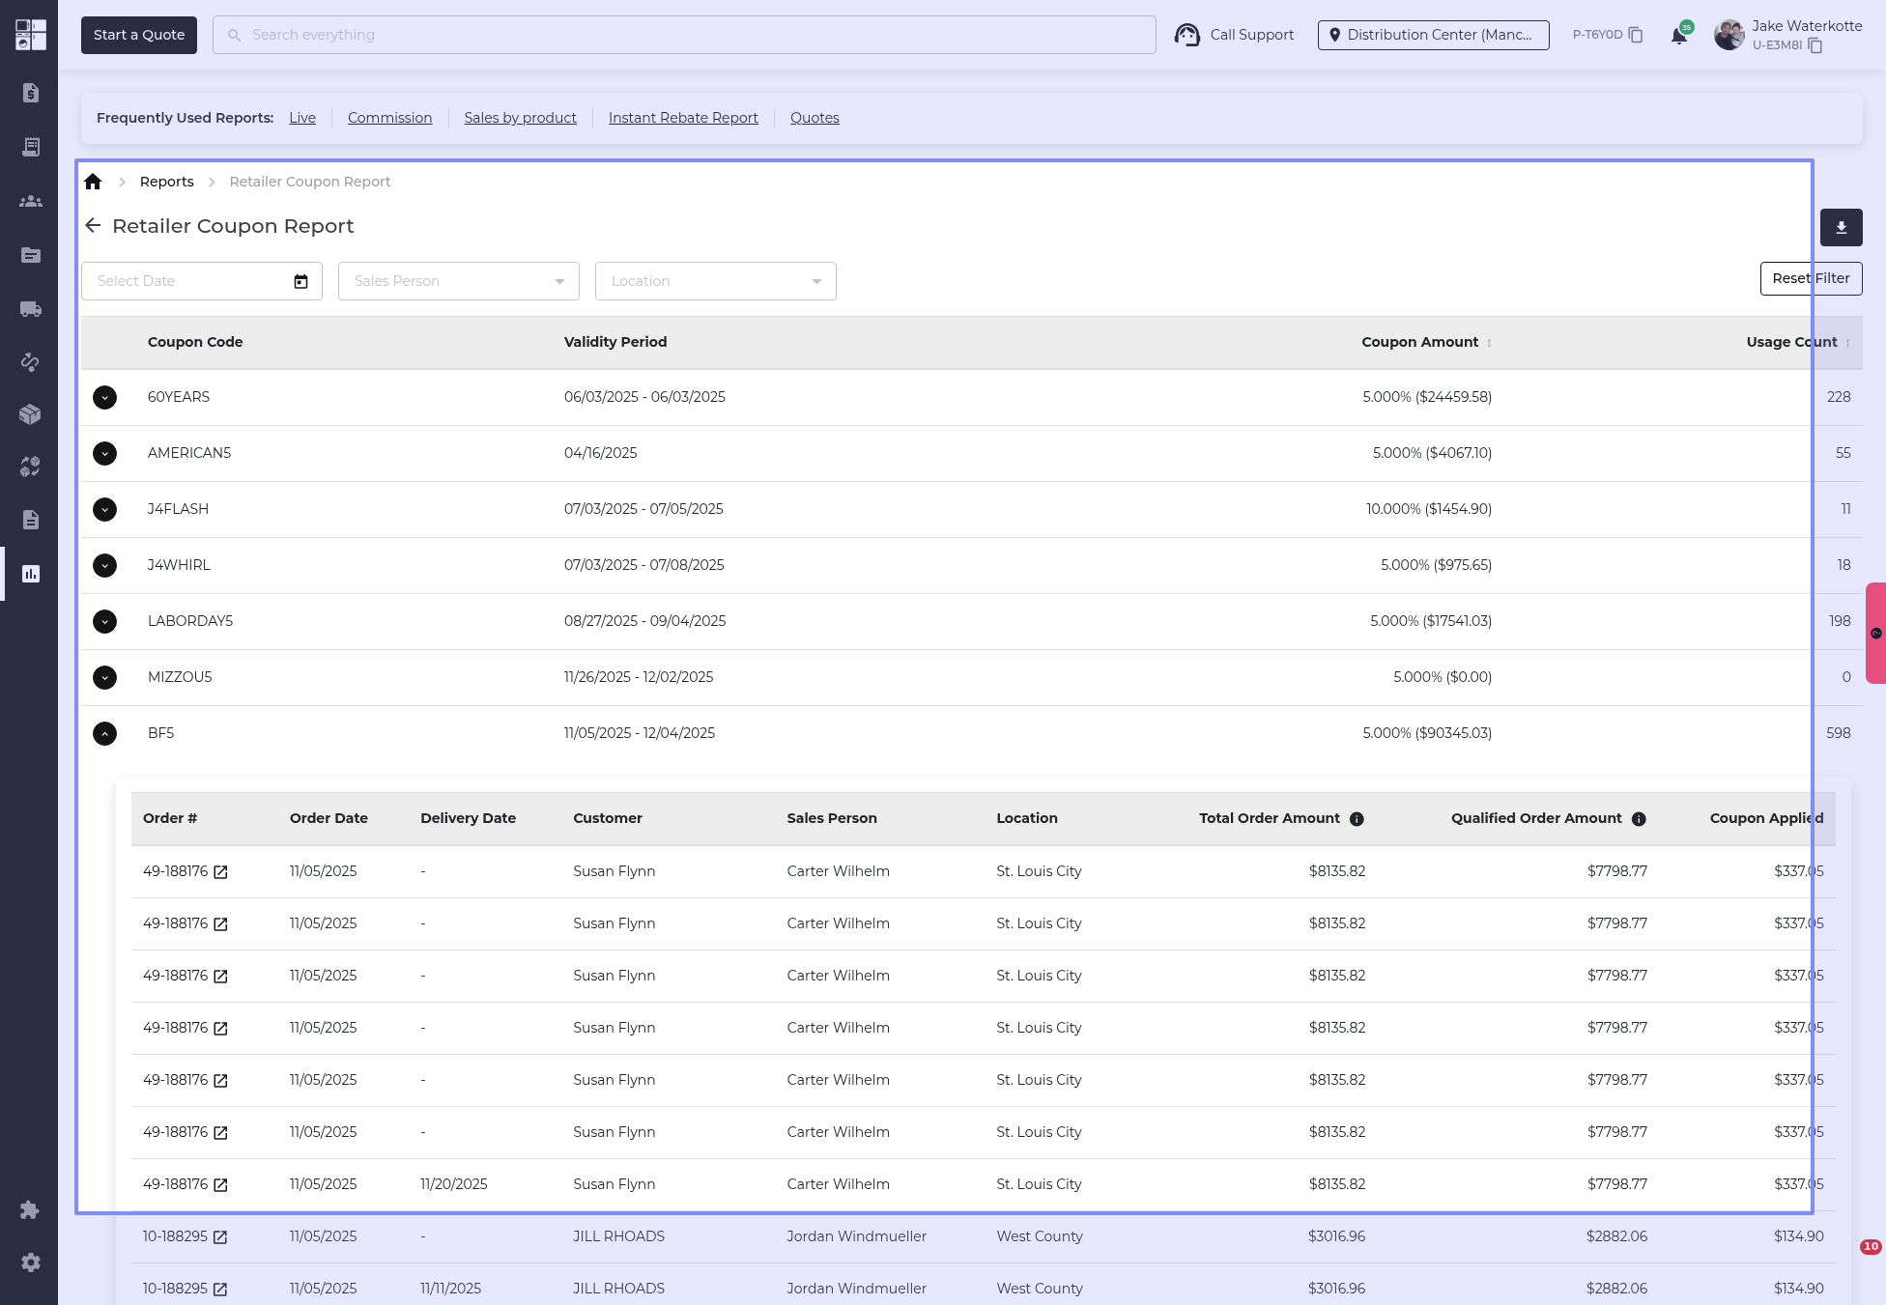Open the Sales Person dropdown
Screen dimensions: 1886x1305
(459, 281)
